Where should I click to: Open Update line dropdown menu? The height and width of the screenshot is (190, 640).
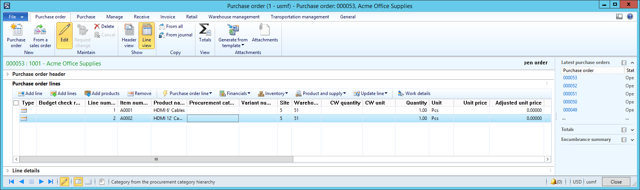pos(370,93)
